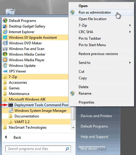Click the Desktop Gadget Gallery icon
This screenshot has width=136, height=155.
click(5, 26)
